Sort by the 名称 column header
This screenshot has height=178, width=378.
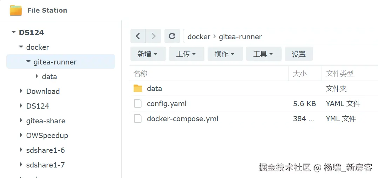click(140, 74)
